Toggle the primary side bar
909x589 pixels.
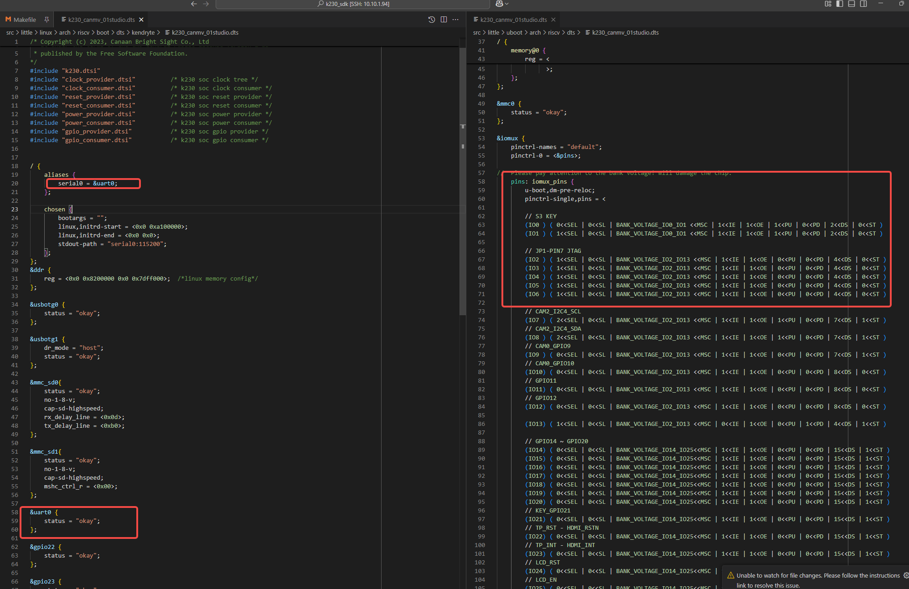pyautogui.click(x=840, y=4)
